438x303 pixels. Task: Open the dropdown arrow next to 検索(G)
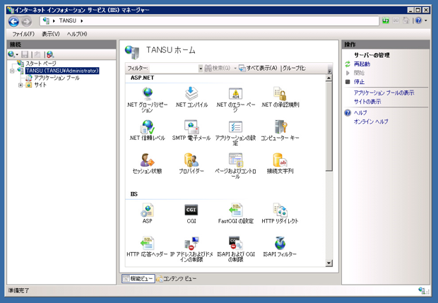click(x=235, y=68)
